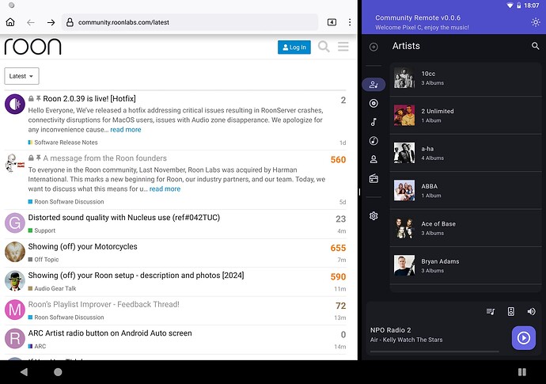
Task: Click the ABBA artist thumbnail
Action: point(404,190)
